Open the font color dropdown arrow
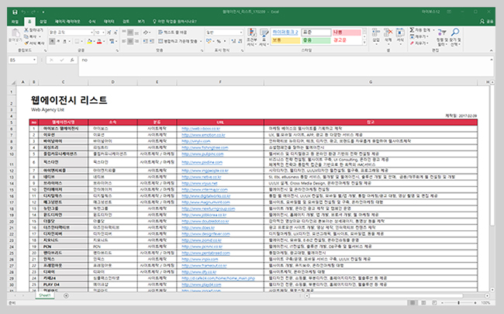The image size is (504, 314). (x=104, y=41)
